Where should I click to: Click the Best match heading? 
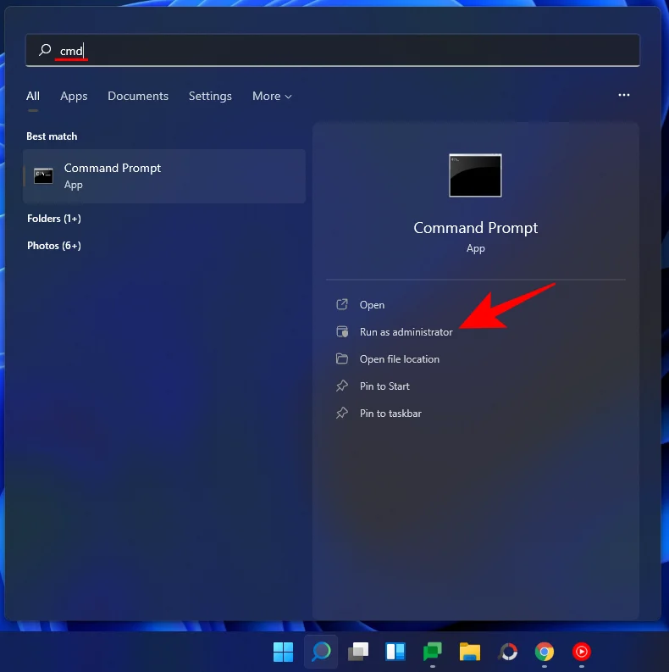pos(52,136)
